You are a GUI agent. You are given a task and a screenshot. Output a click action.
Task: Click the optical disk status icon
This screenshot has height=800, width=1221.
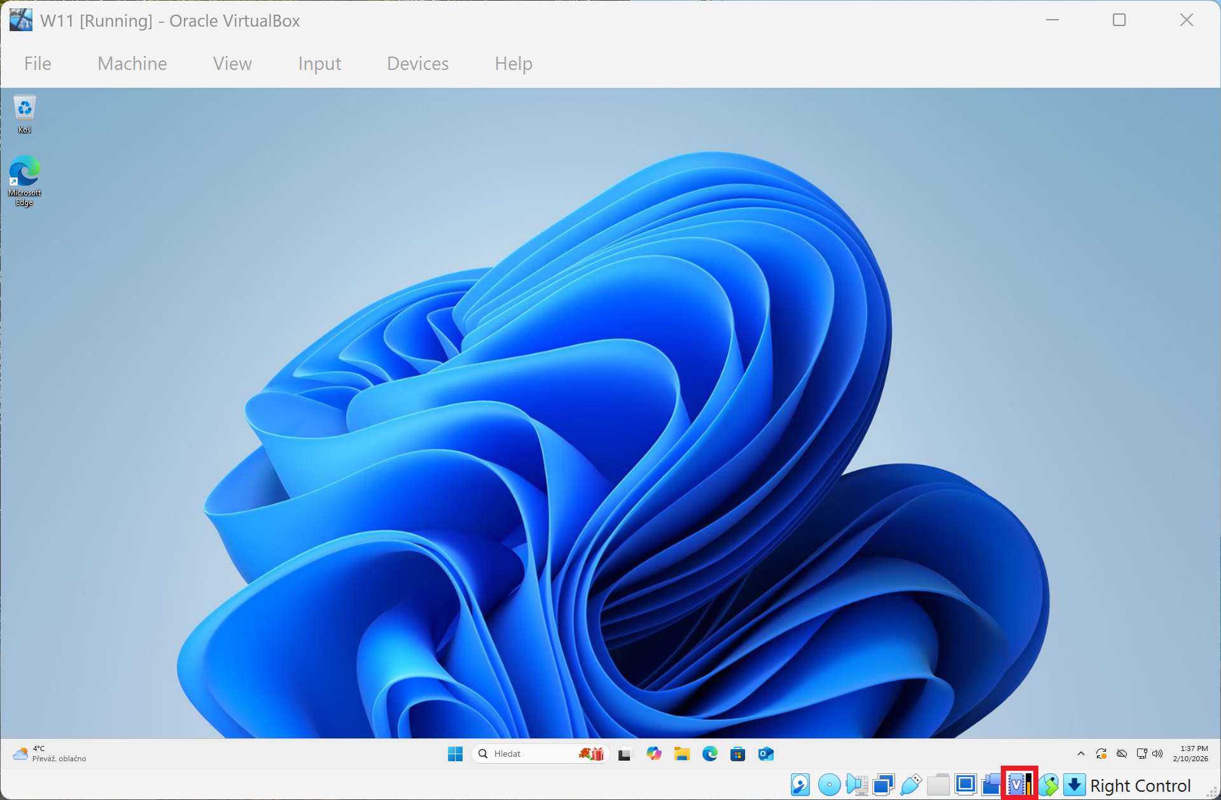pyautogui.click(x=828, y=785)
